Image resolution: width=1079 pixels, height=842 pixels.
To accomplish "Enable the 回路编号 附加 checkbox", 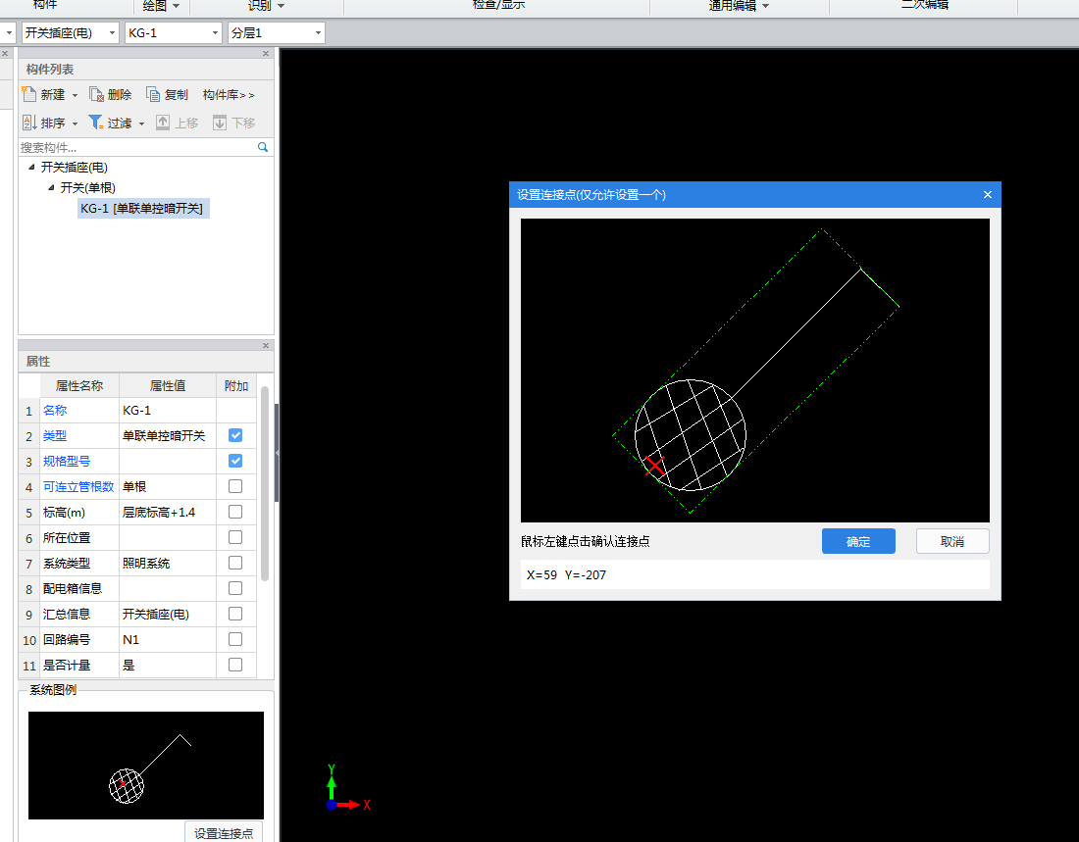I will tap(235, 639).
